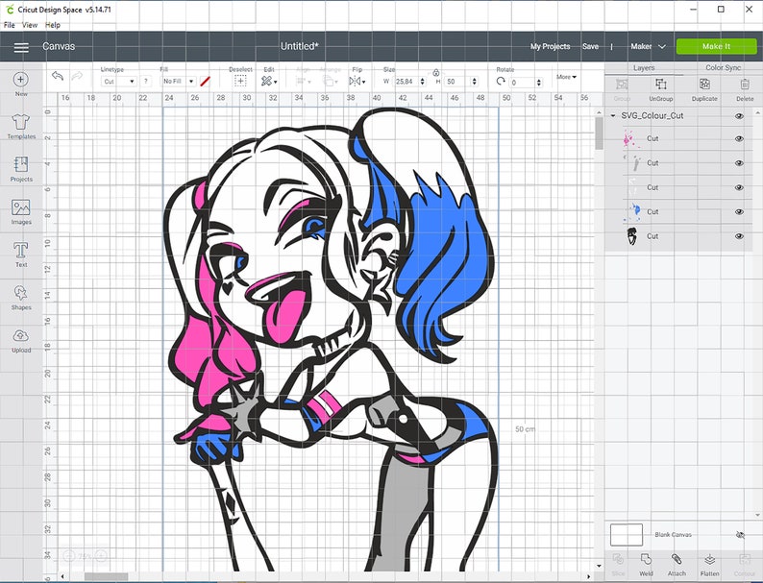The height and width of the screenshot is (583, 763).
Task: Open the Linetype Cut dropdown
Action: pos(118,82)
